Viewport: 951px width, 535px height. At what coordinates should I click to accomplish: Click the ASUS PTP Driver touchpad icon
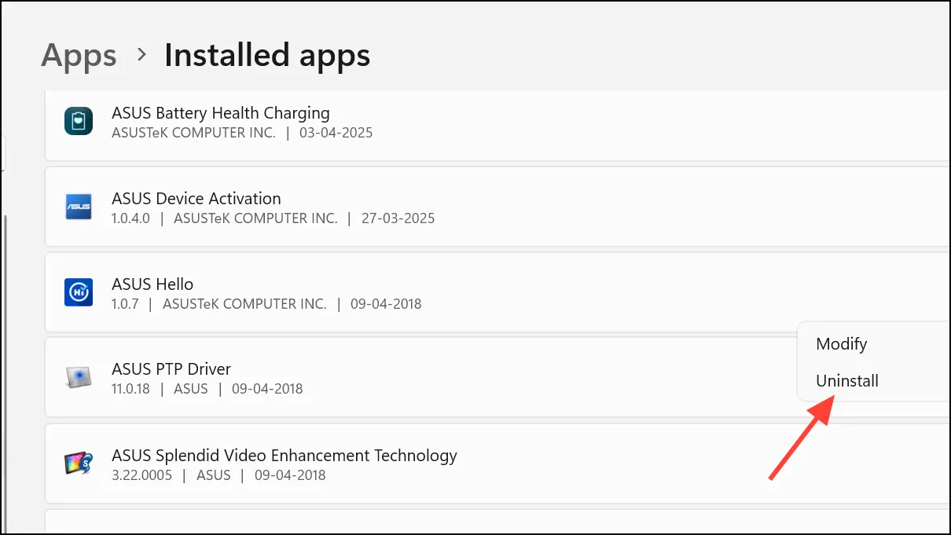79,378
